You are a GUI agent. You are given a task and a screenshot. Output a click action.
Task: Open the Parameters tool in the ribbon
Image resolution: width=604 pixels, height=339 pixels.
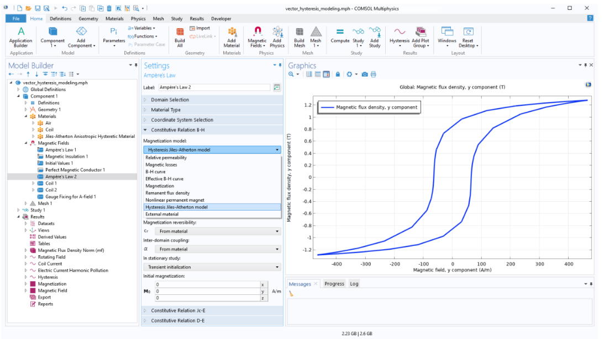(114, 37)
